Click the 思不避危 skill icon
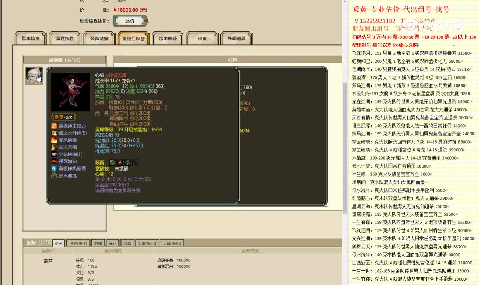 [54, 176]
